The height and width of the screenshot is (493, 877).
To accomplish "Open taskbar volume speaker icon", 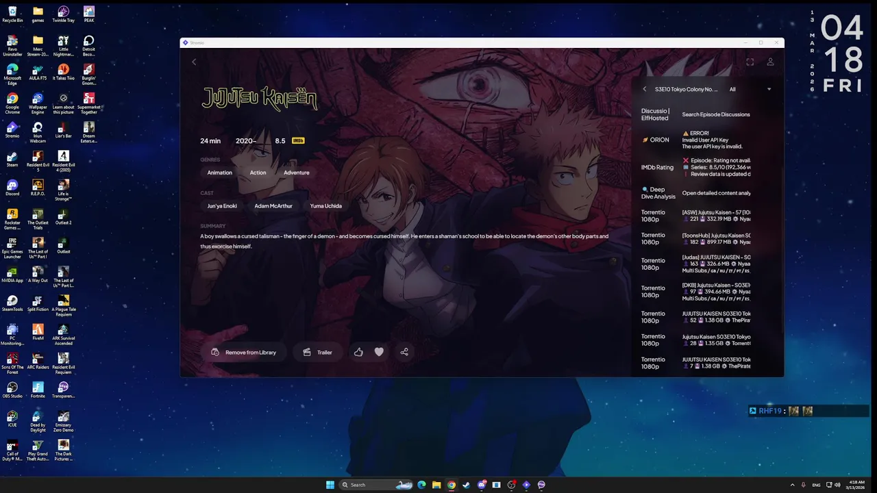I will click(837, 485).
